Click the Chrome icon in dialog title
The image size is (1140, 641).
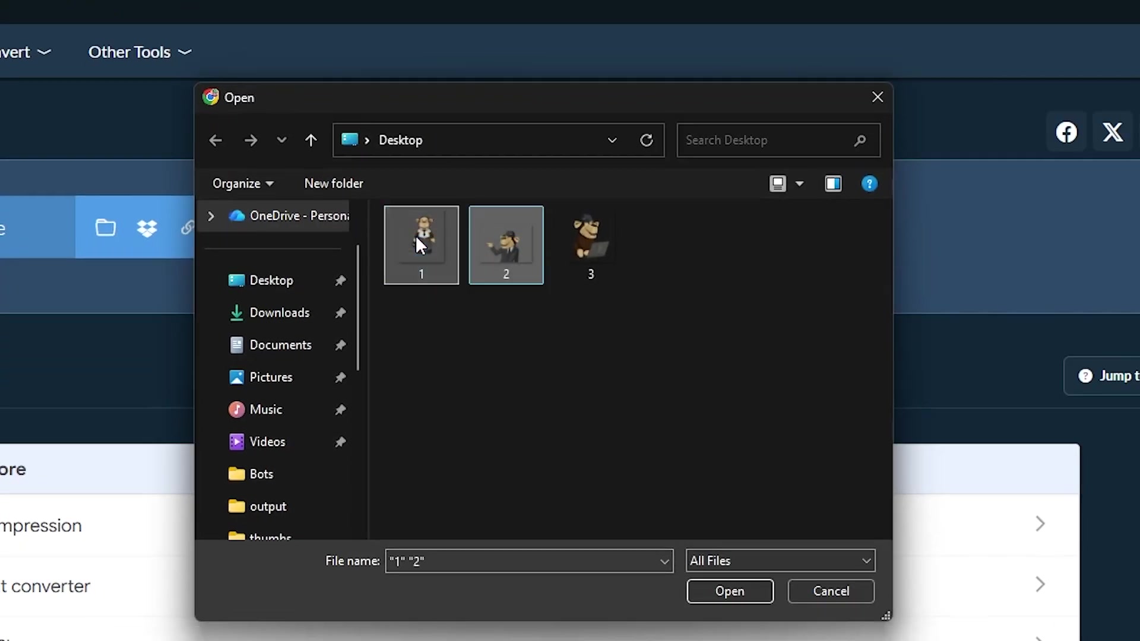(211, 97)
